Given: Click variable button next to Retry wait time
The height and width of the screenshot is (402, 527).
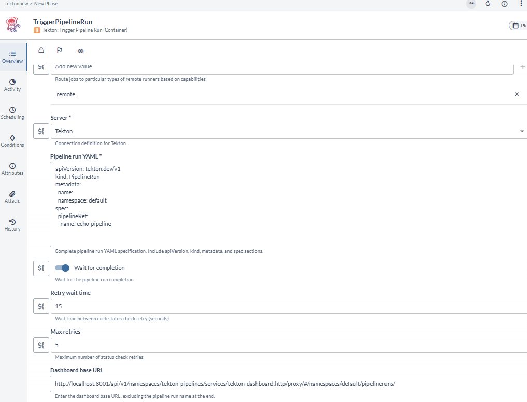Looking at the screenshot, I should [x=41, y=306].
